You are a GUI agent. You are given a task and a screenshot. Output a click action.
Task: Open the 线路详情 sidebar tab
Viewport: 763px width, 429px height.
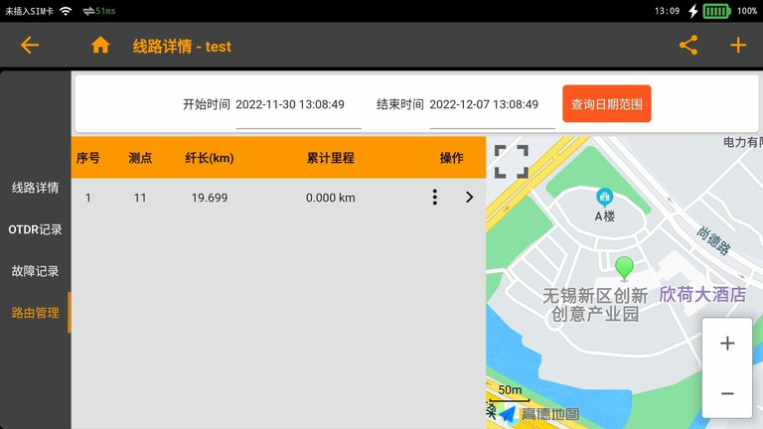click(35, 188)
